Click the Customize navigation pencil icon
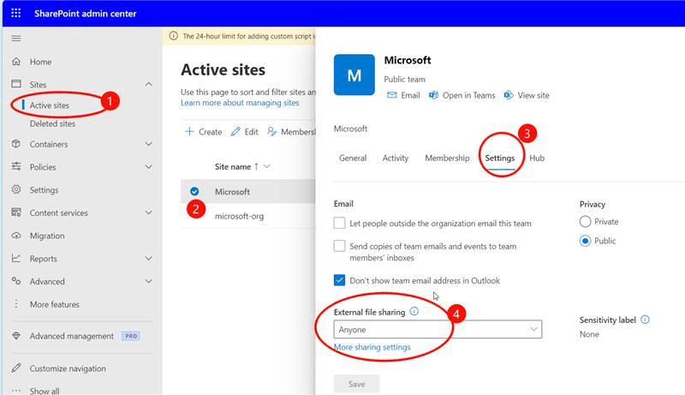The image size is (685, 395). (x=16, y=368)
